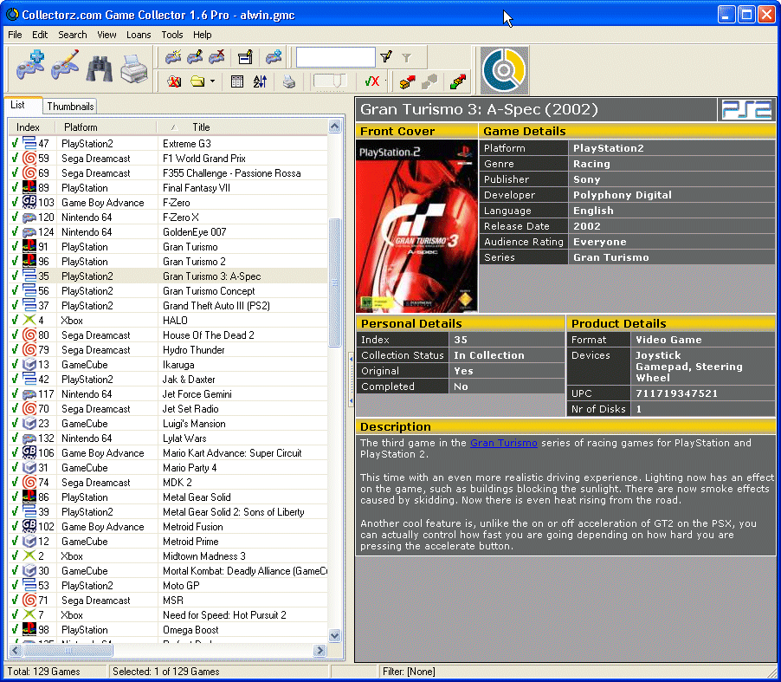This screenshot has width=781, height=682.
Task: Switch to the Thumbnails tab
Action: click(70, 107)
